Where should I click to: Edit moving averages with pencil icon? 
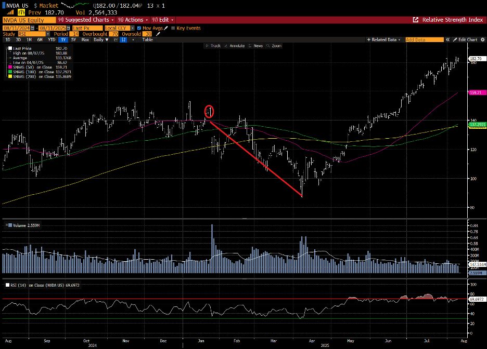(166, 28)
